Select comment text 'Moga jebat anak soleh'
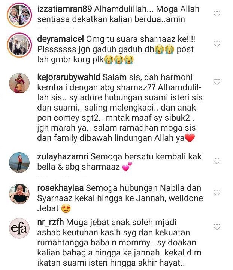The height and width of the screenshot is (270, 233). tap(111, 222)
